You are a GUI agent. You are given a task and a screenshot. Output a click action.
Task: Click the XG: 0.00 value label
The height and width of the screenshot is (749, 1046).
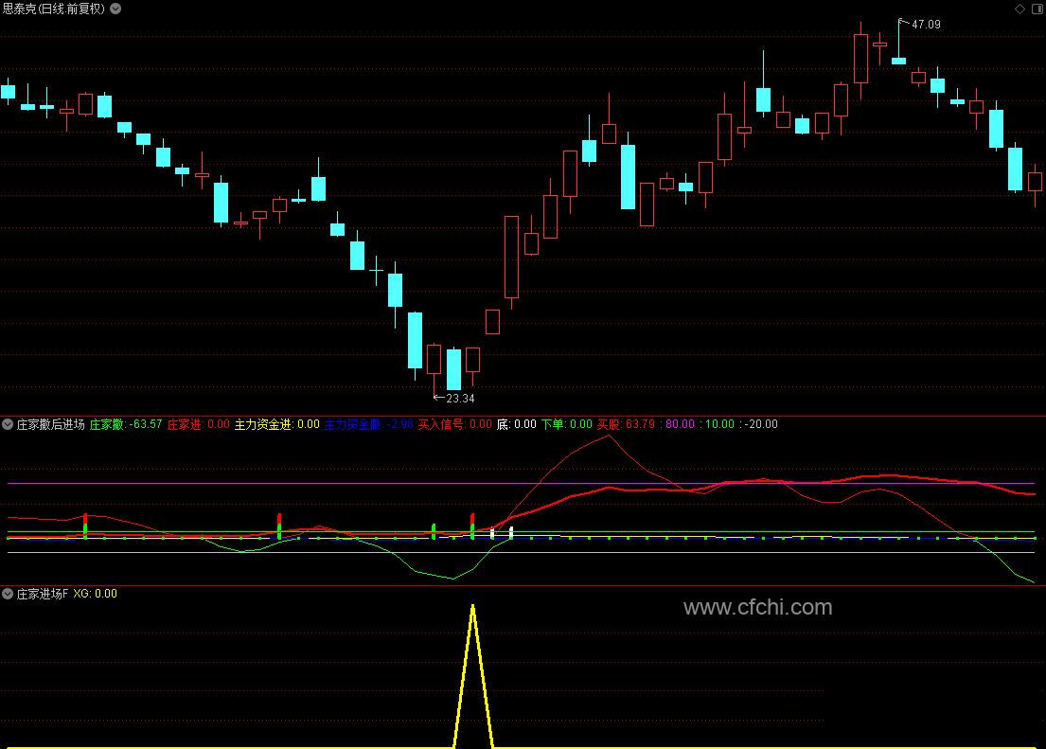pos(96,594)
